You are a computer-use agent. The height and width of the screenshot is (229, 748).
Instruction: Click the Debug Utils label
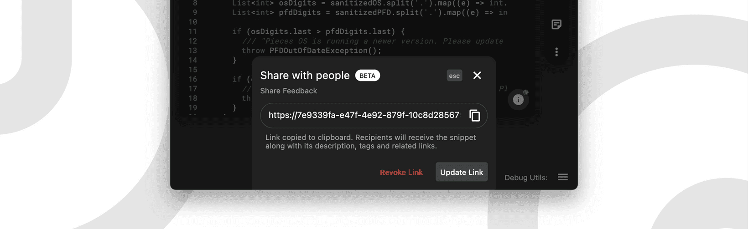click(x=526, y=178)
